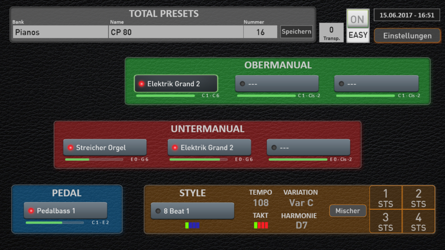
Task: Select the empty Untermanual sound slot
Action: [x=309, y=148]
